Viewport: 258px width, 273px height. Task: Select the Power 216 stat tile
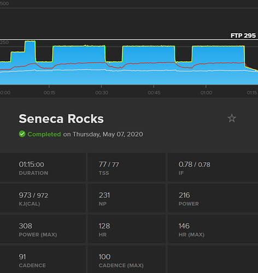point(213,198)
